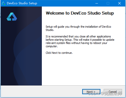
Task: Close the setup window with X
Action: click(x=119, y=3)
